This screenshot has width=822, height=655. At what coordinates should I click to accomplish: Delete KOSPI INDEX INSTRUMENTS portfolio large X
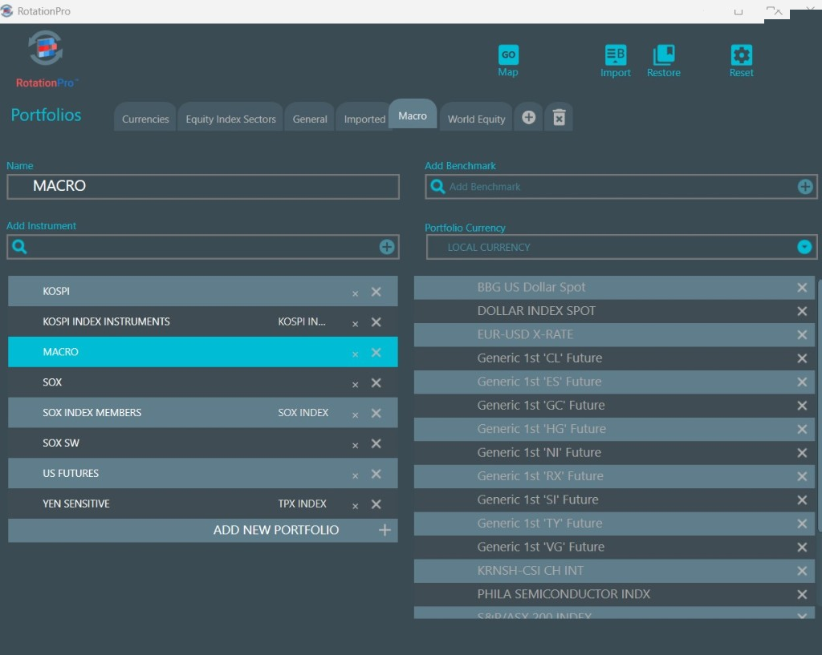(x=376, y=322)
